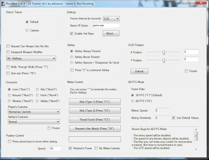Image resolution: width=209 pixels, height=160 pixels.
Task: Click the empty text box below melee buttons
Action: 95,139
